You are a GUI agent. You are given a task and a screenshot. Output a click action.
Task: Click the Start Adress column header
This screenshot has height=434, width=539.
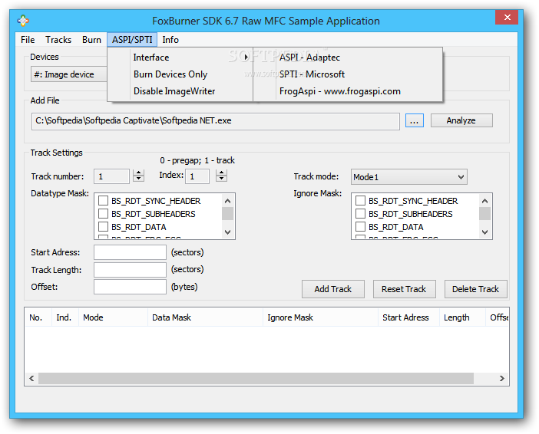click(x=408, y=317)
